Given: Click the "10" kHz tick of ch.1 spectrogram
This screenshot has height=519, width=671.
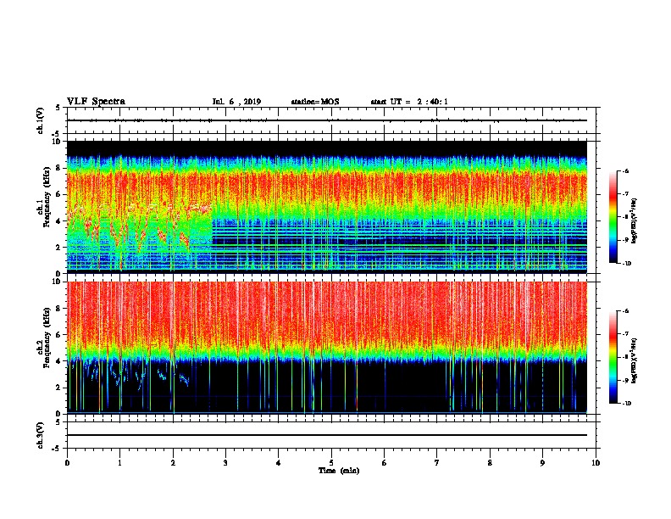Looking at the screenshot, I should point(58,142).
